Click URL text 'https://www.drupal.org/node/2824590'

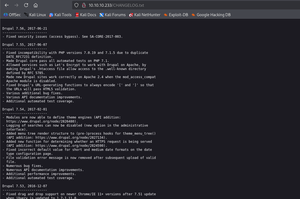[x=69, y=146]
